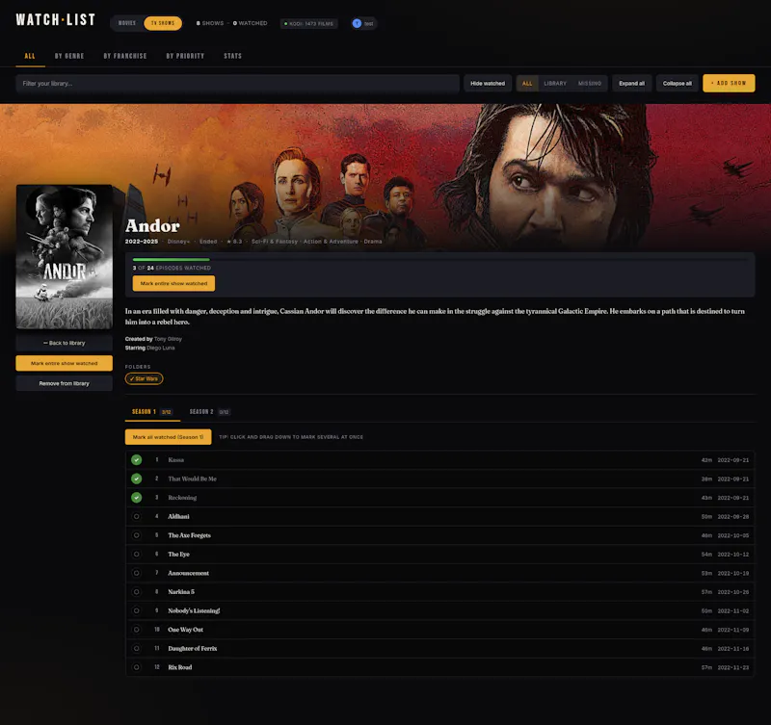Image resolution: width=771 pixels, height=725 pixels.
Task: Click the Disney+ network label
Action: 178,242
